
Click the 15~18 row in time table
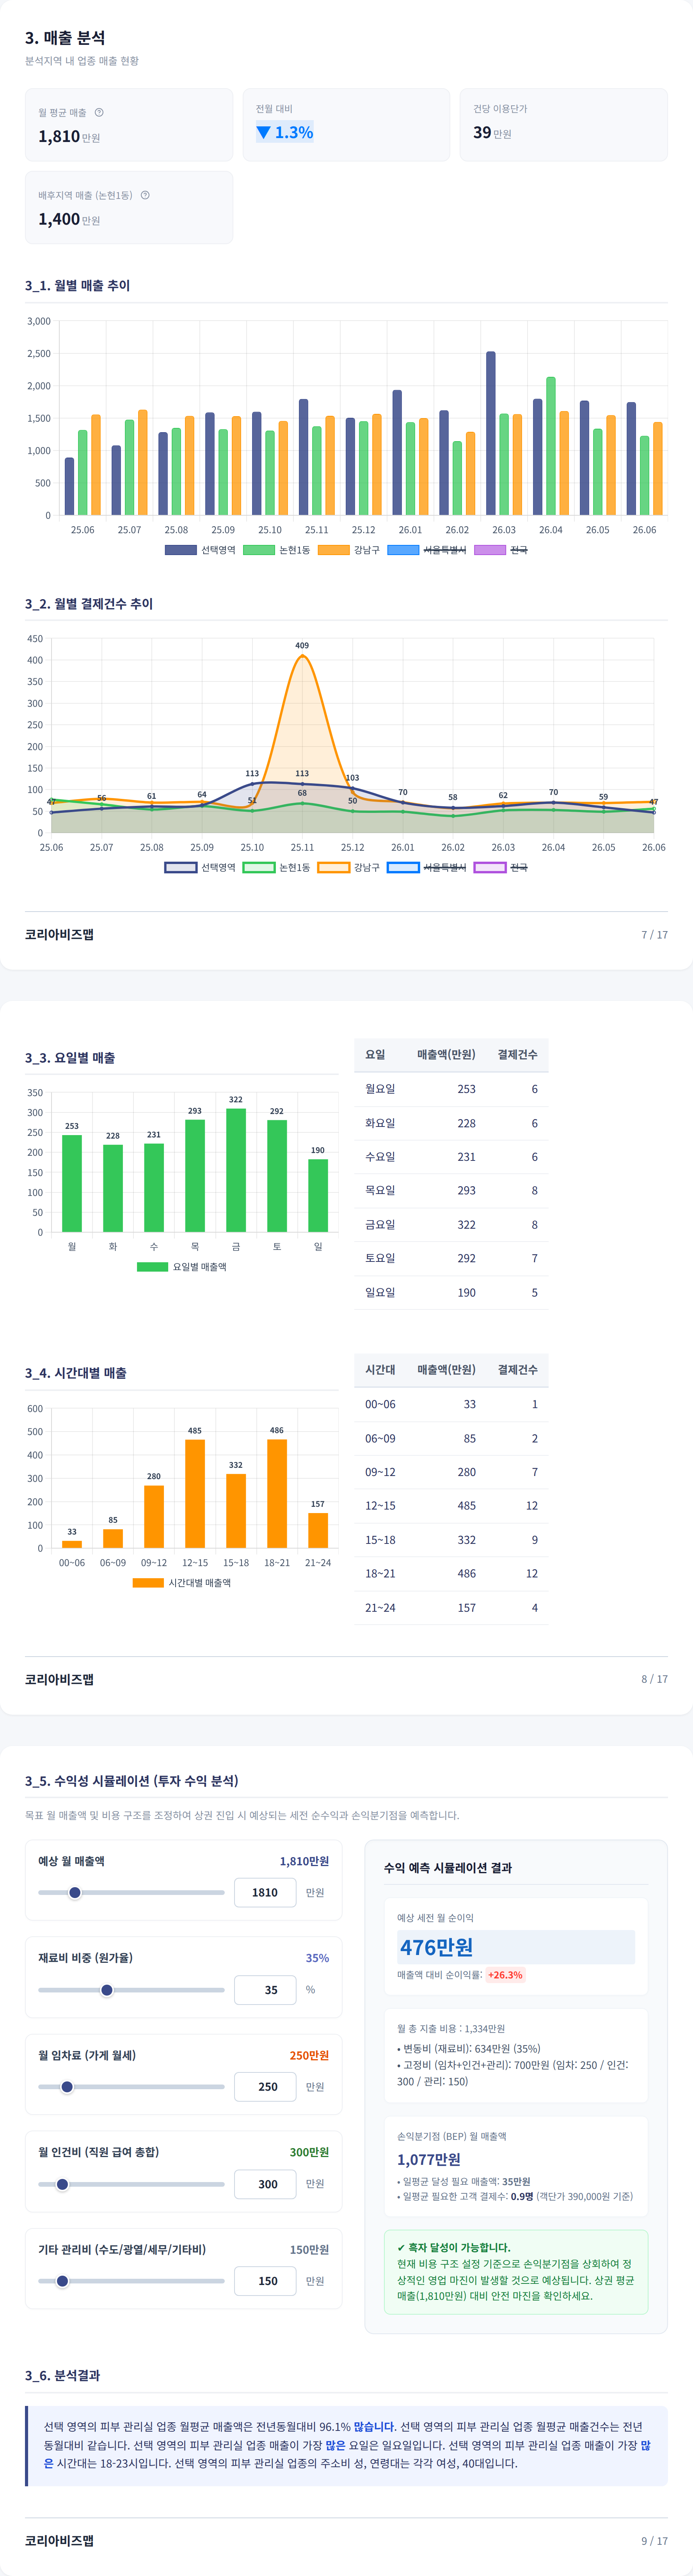(451, 1540)
